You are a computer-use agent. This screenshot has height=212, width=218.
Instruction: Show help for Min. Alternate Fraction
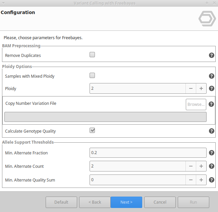(212, 153)
